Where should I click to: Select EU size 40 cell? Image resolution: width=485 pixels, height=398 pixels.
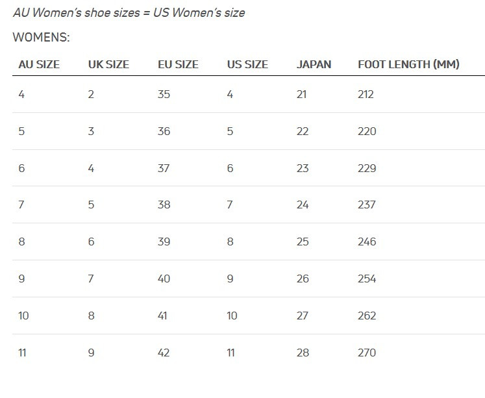click(x=164, y=279)
